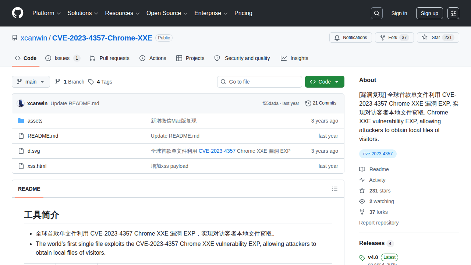Screen dimensions: 471x265
Task: Open the search magnifier button
Action: coord(377,13)
